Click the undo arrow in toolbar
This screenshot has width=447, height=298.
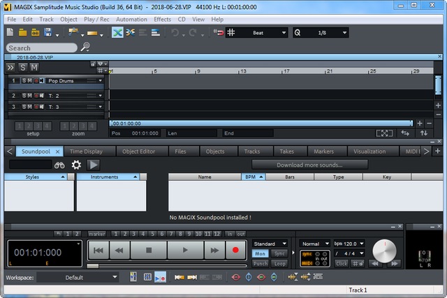(175, 33)
